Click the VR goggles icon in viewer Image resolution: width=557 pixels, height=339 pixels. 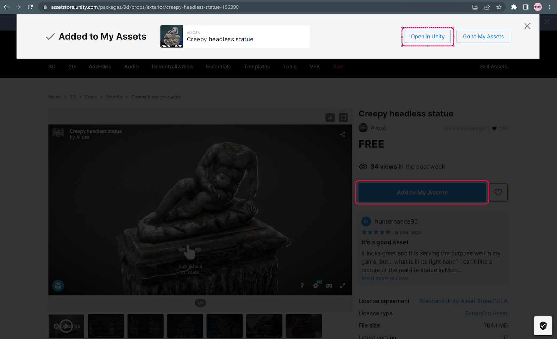click(x=329, y=286)
